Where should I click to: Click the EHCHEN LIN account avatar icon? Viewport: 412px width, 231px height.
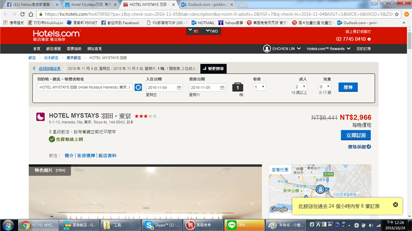[x=267, y=48]
